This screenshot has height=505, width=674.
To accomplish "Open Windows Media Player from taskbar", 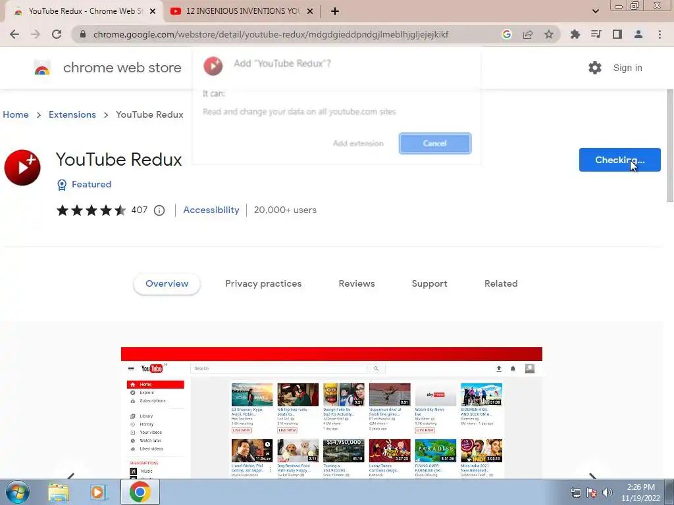I will 99,493.
